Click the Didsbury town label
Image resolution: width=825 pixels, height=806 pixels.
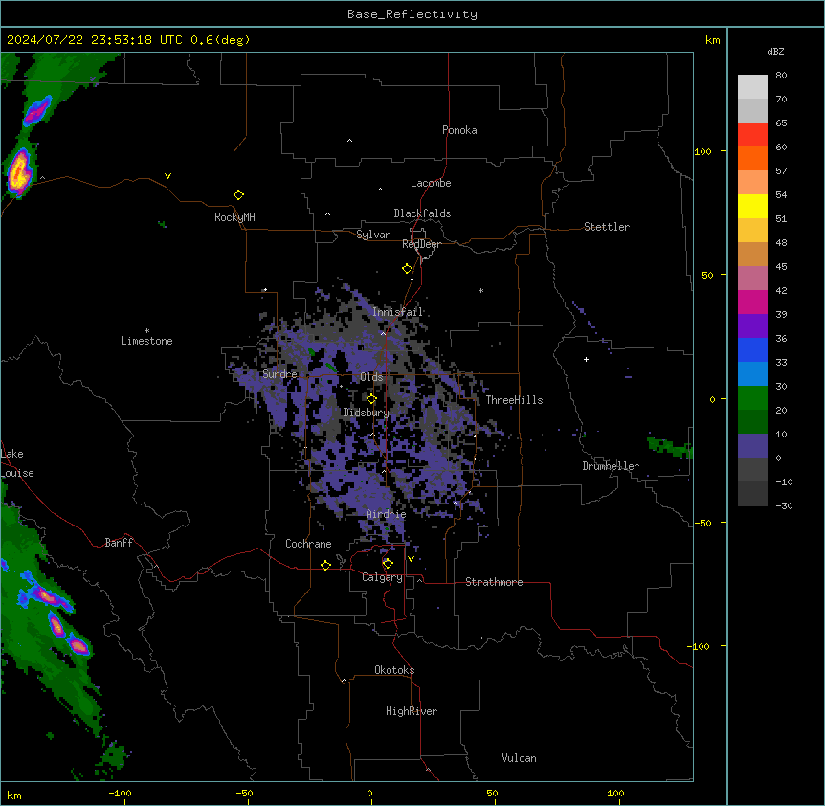point(366,413)
